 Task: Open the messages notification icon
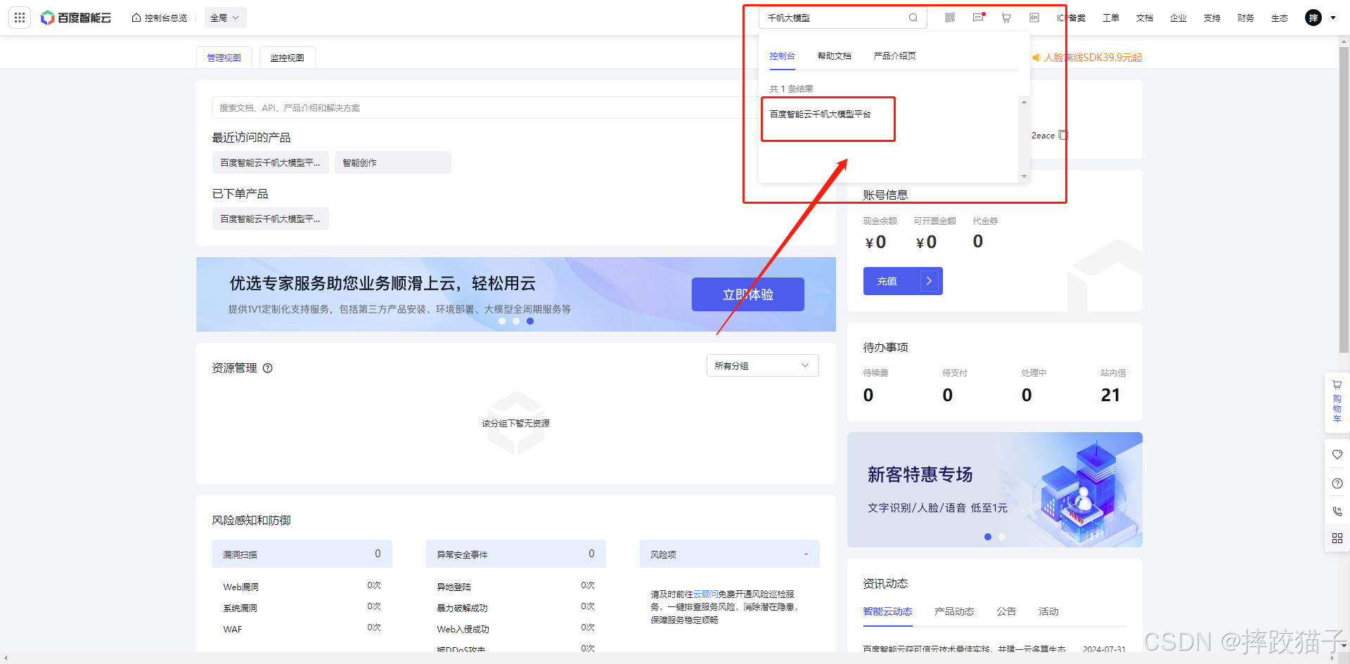[x=978, y=18]
